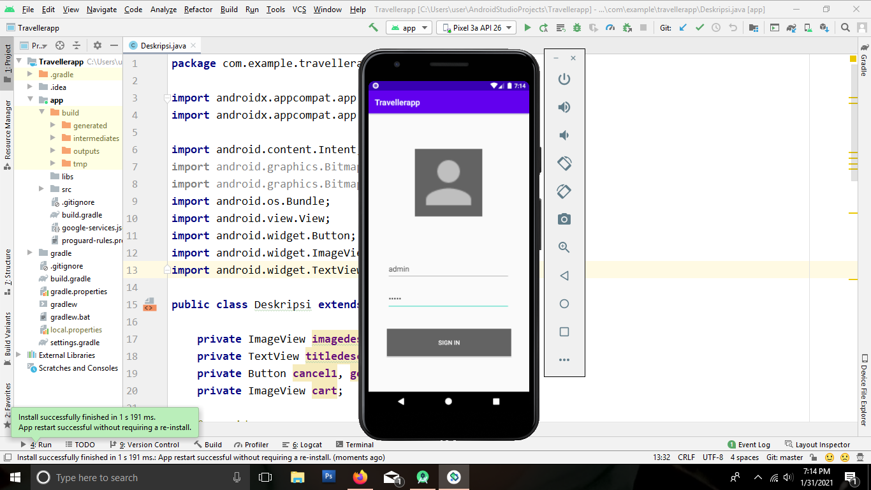Open the Refactor menu
The width and height of the screenshot is (871, 490).
point(198,10)
